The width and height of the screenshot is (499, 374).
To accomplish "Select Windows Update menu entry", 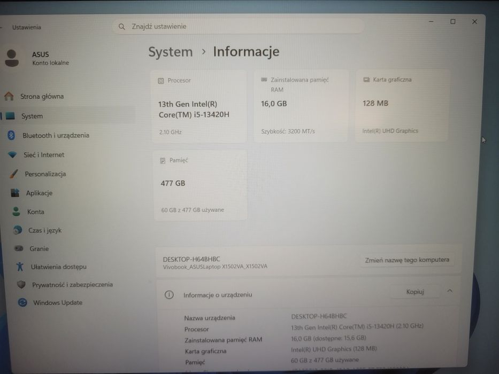I will (58, 302).
